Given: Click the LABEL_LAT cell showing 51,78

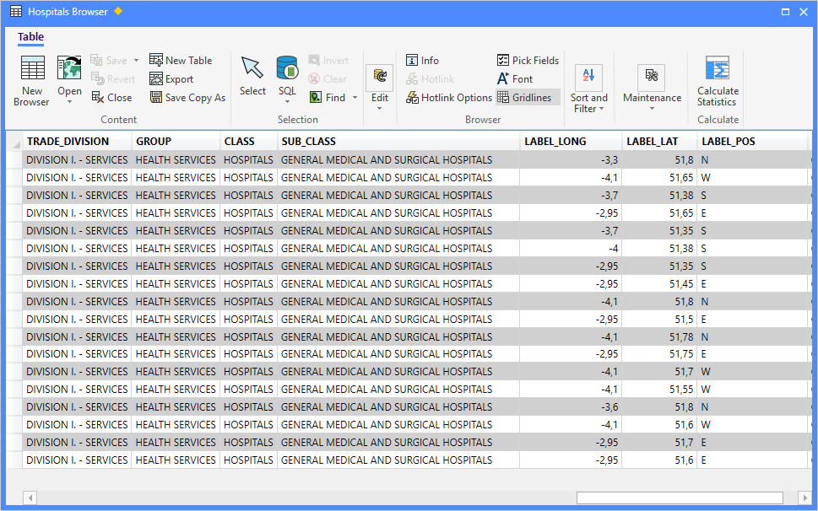Looking at the screenshot, I should [659, 337].
